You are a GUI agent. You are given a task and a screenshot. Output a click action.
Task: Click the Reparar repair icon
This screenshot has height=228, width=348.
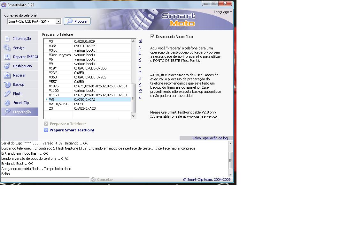click(7, 75)
